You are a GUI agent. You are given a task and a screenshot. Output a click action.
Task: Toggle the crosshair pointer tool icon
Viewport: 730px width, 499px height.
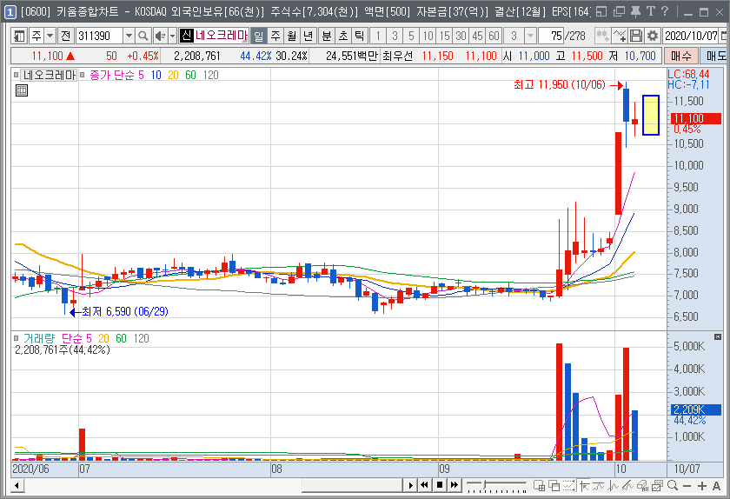584,486
